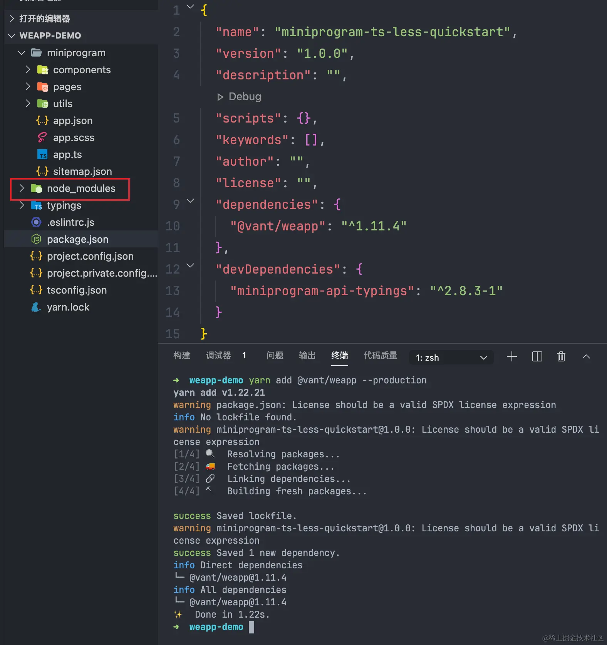The height and width of the screenshot is (645, 607).
Task: Fold the JSON root object at line 1
Action: coord(190,6)
